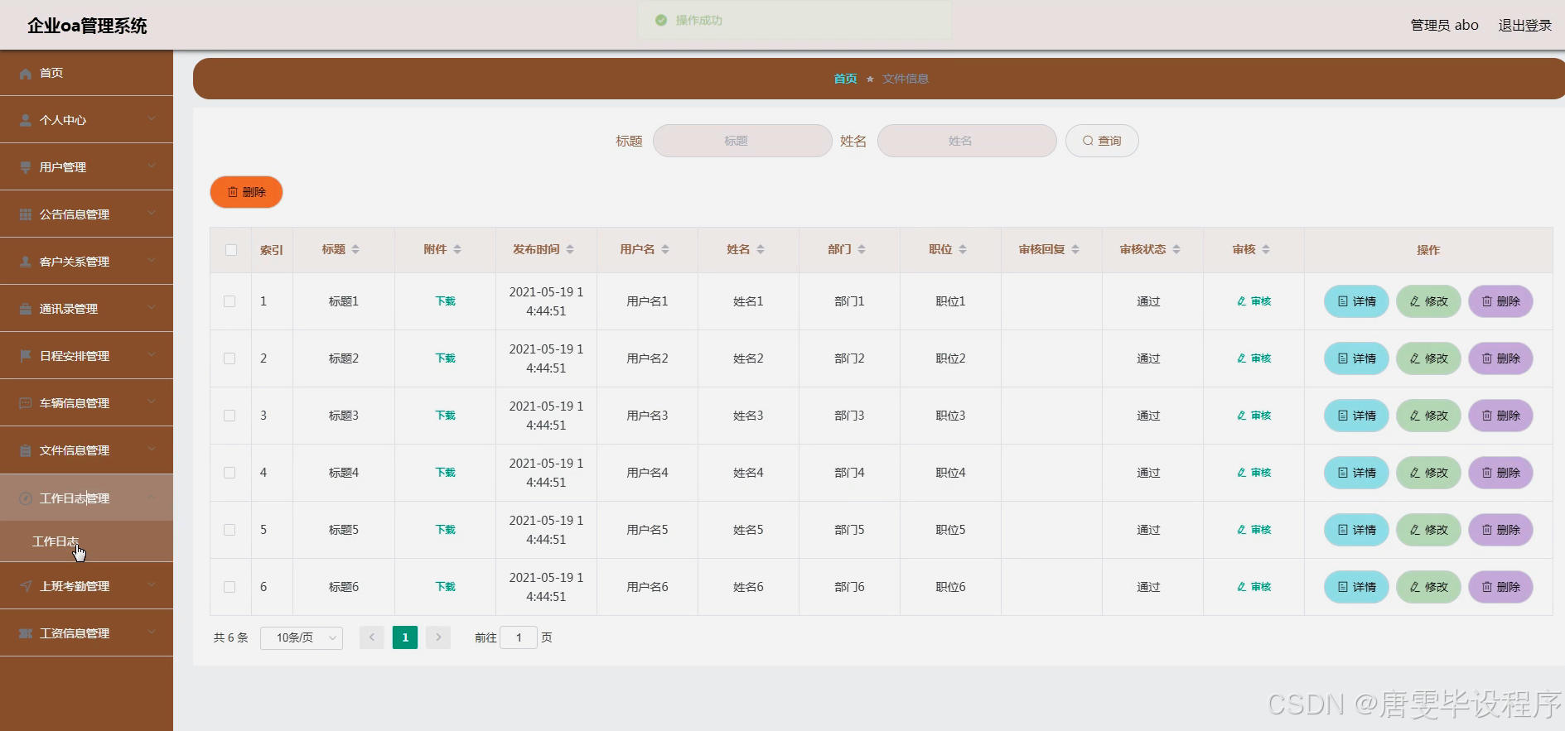Go to the next page arrow

point(438,637)
